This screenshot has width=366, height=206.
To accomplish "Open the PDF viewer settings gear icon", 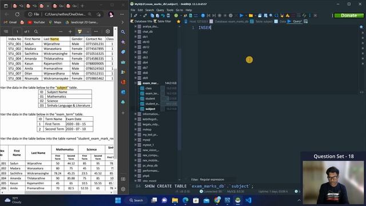I will click(108, 31).
